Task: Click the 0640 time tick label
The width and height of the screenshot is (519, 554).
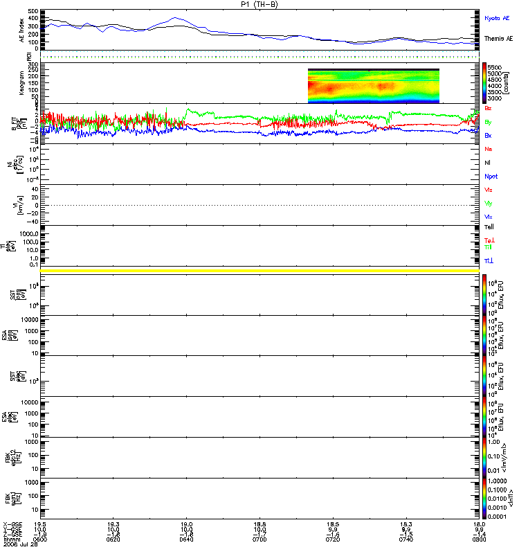Action: click(x=186, y=539)
